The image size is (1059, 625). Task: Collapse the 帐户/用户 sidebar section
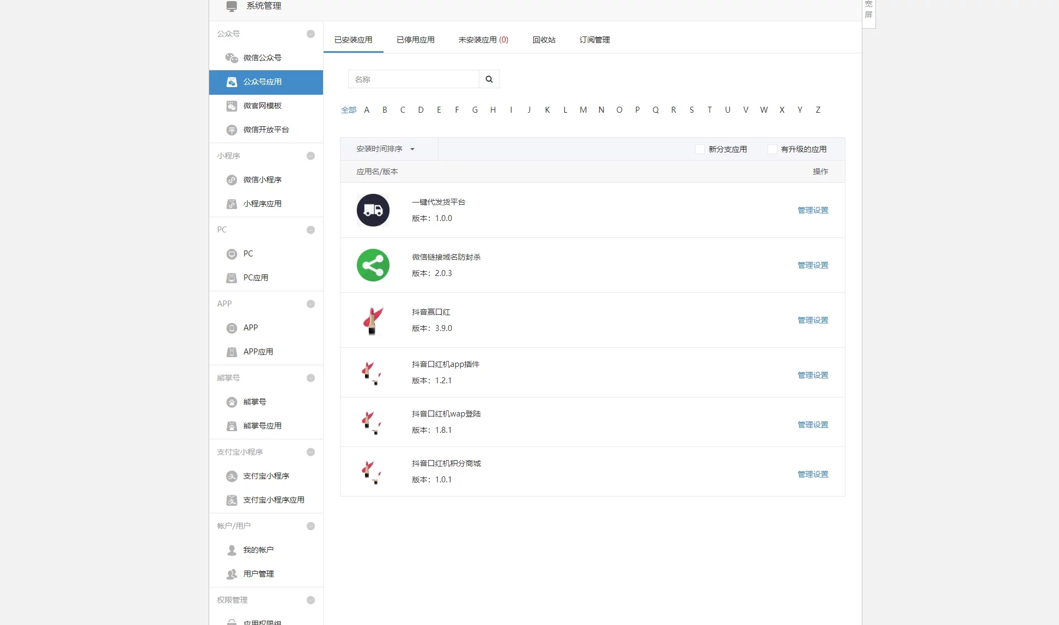click(x=311, y=526)
